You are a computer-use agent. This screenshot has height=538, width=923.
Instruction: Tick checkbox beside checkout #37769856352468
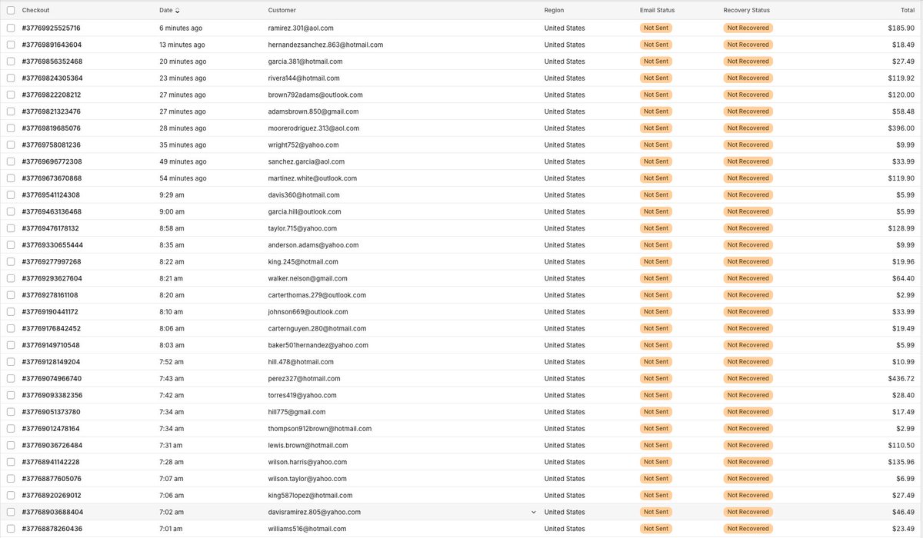(11, 61)
